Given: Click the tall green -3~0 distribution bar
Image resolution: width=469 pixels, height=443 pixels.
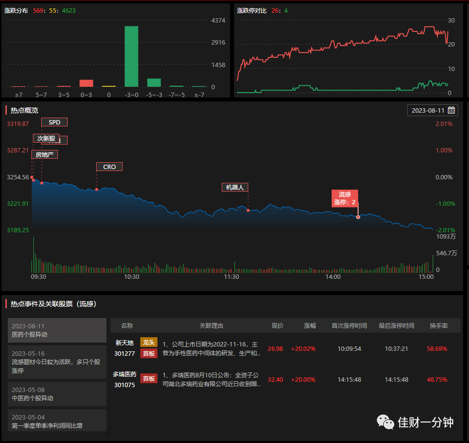Looking at the screenshot, I should click(x=131, y=56).
